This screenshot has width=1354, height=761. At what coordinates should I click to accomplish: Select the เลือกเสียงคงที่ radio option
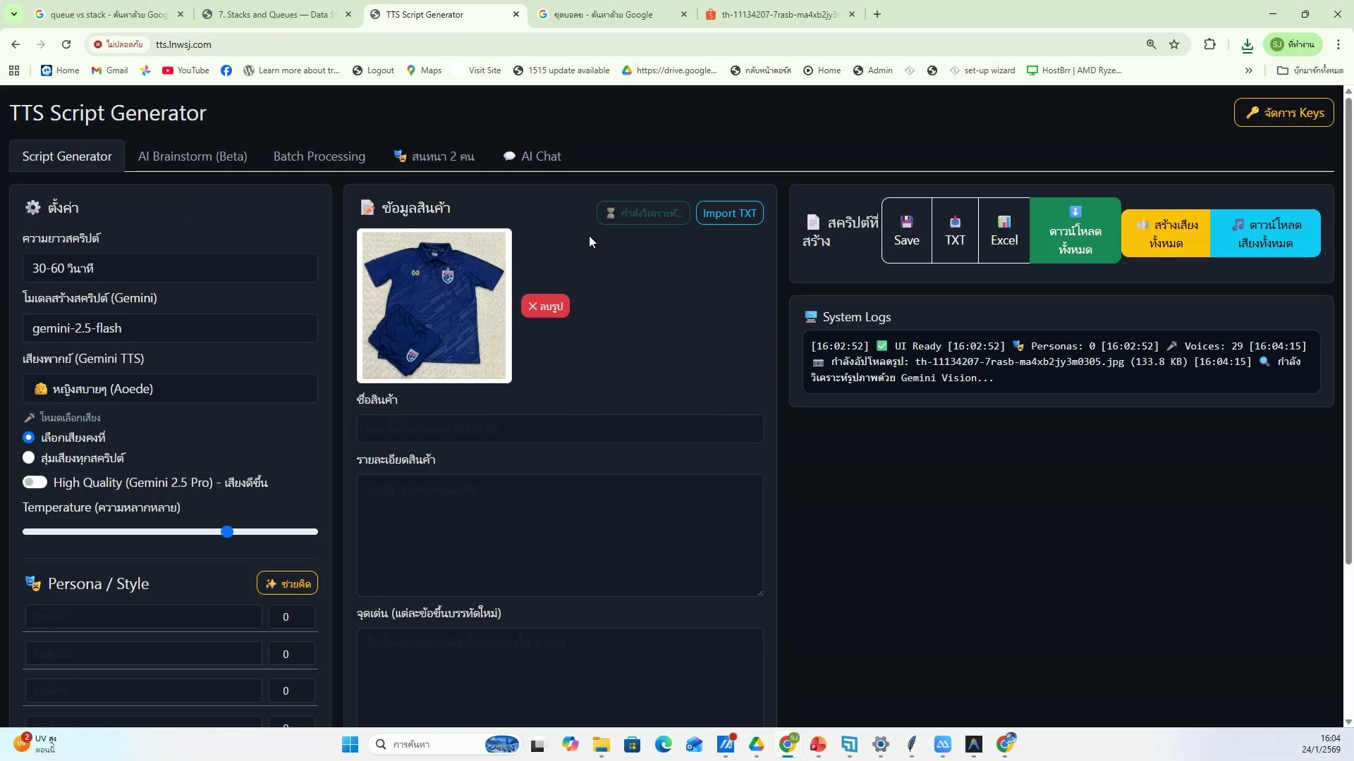point(29,438)
